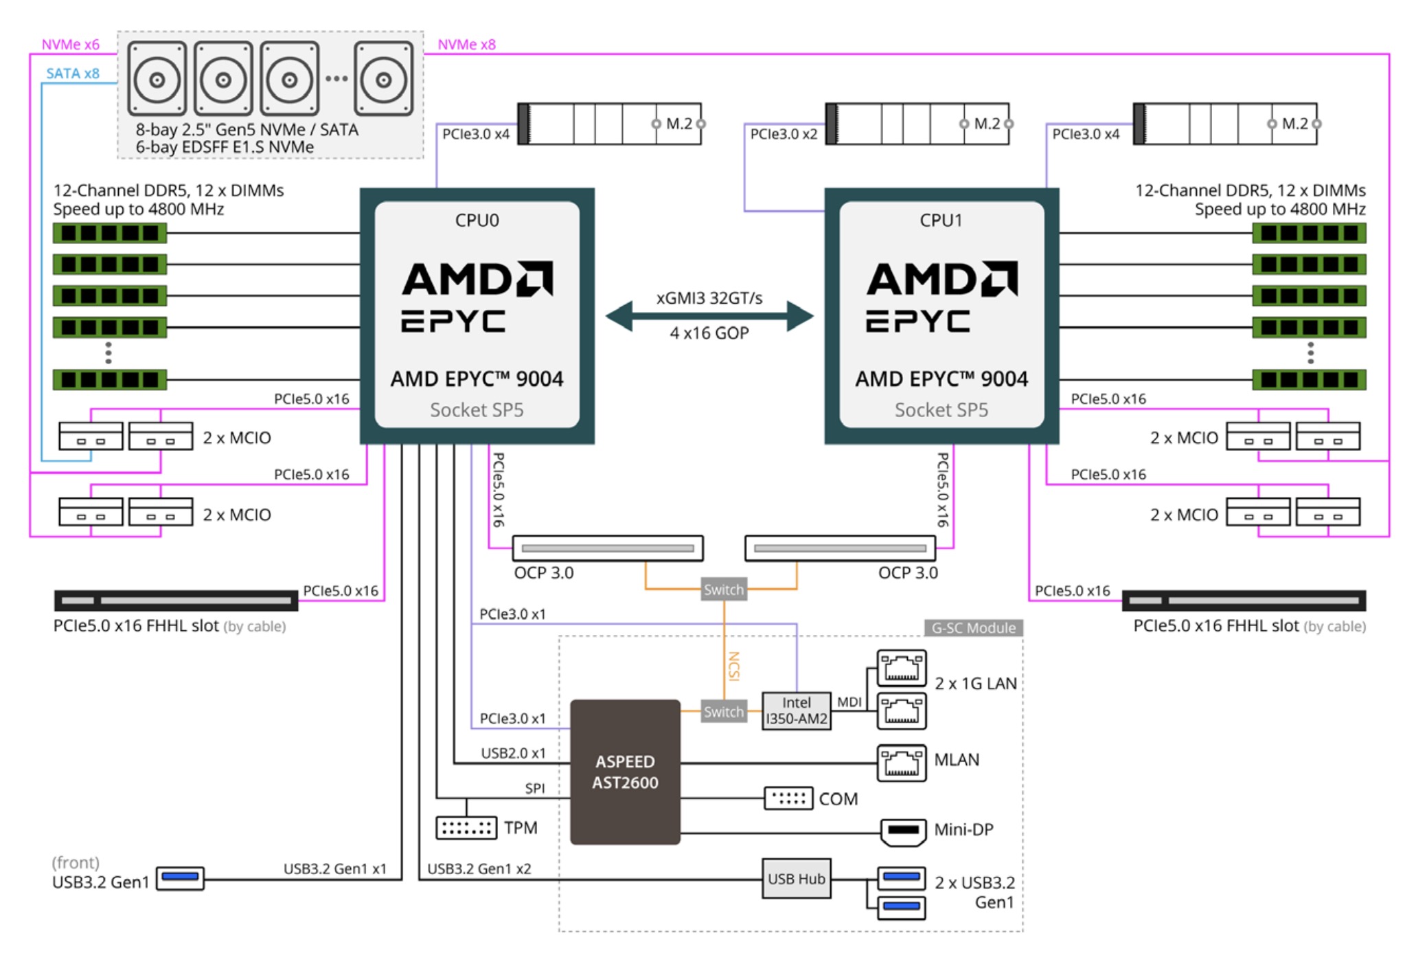The height and width of the screenshot is (962, 1416).
Task: Click the first drive bay icon
Action: pyautogui.click(x=157, y=79)
